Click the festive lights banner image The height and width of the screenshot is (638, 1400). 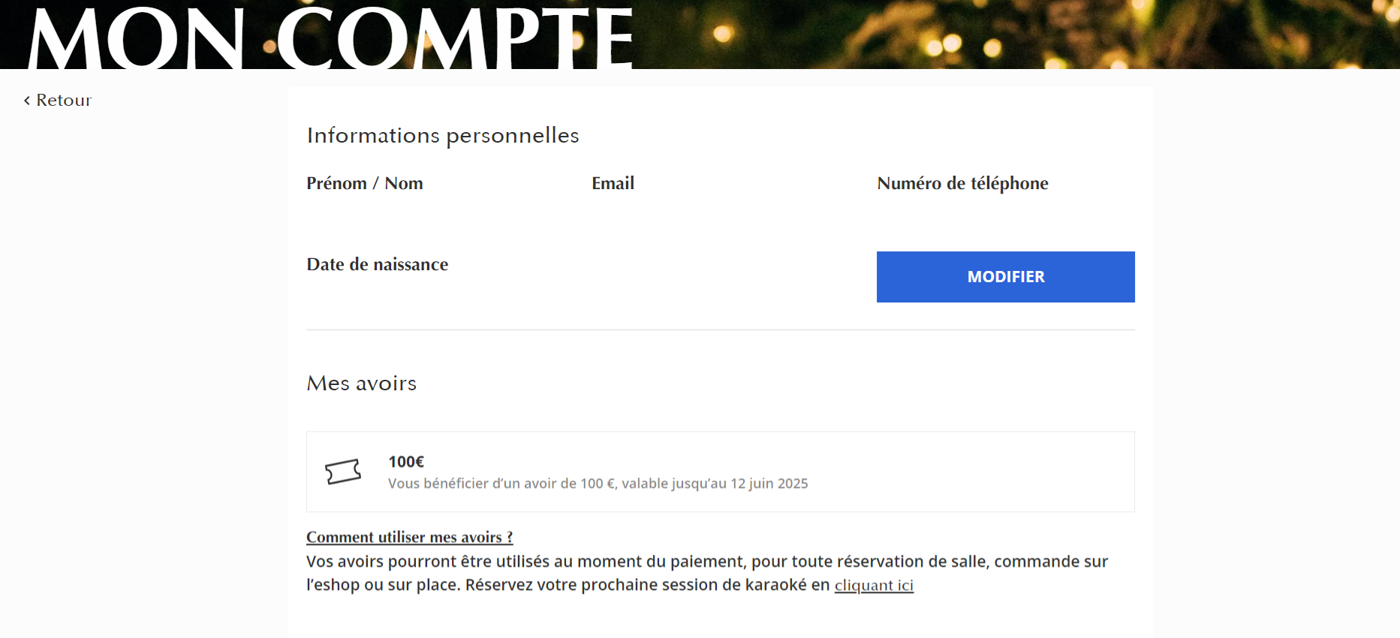pyautogui.click(x=1013, y=34)
